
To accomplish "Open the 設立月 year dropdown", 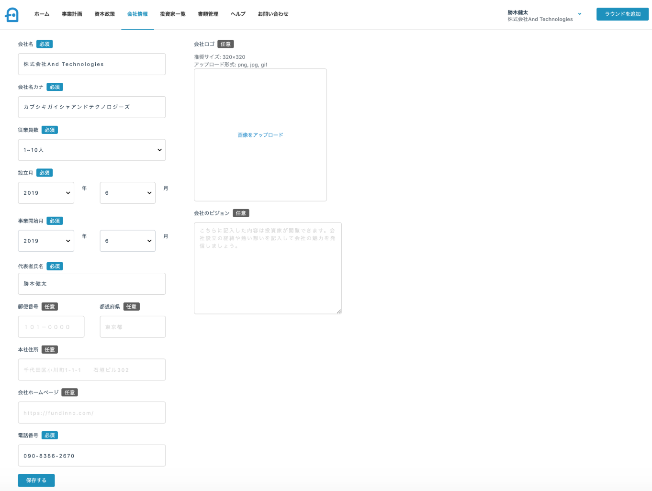I will 46,193.
